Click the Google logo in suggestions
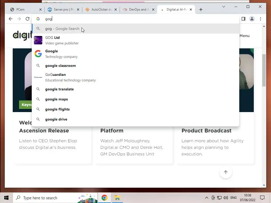This screenshot has width=271, height=203. [x=38, y=54]
